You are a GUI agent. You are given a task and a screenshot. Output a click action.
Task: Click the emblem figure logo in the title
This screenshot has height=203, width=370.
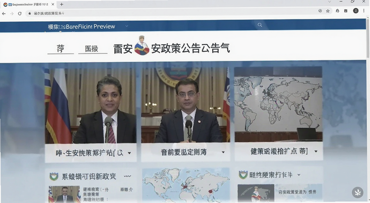click(x=142, y=46)
